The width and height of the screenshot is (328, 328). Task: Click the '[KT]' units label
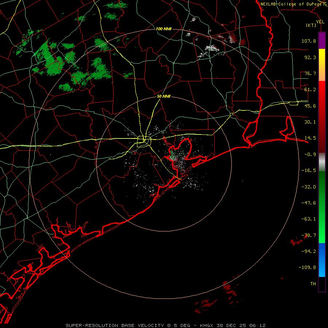pyautogui.click(x=311, y=26)
